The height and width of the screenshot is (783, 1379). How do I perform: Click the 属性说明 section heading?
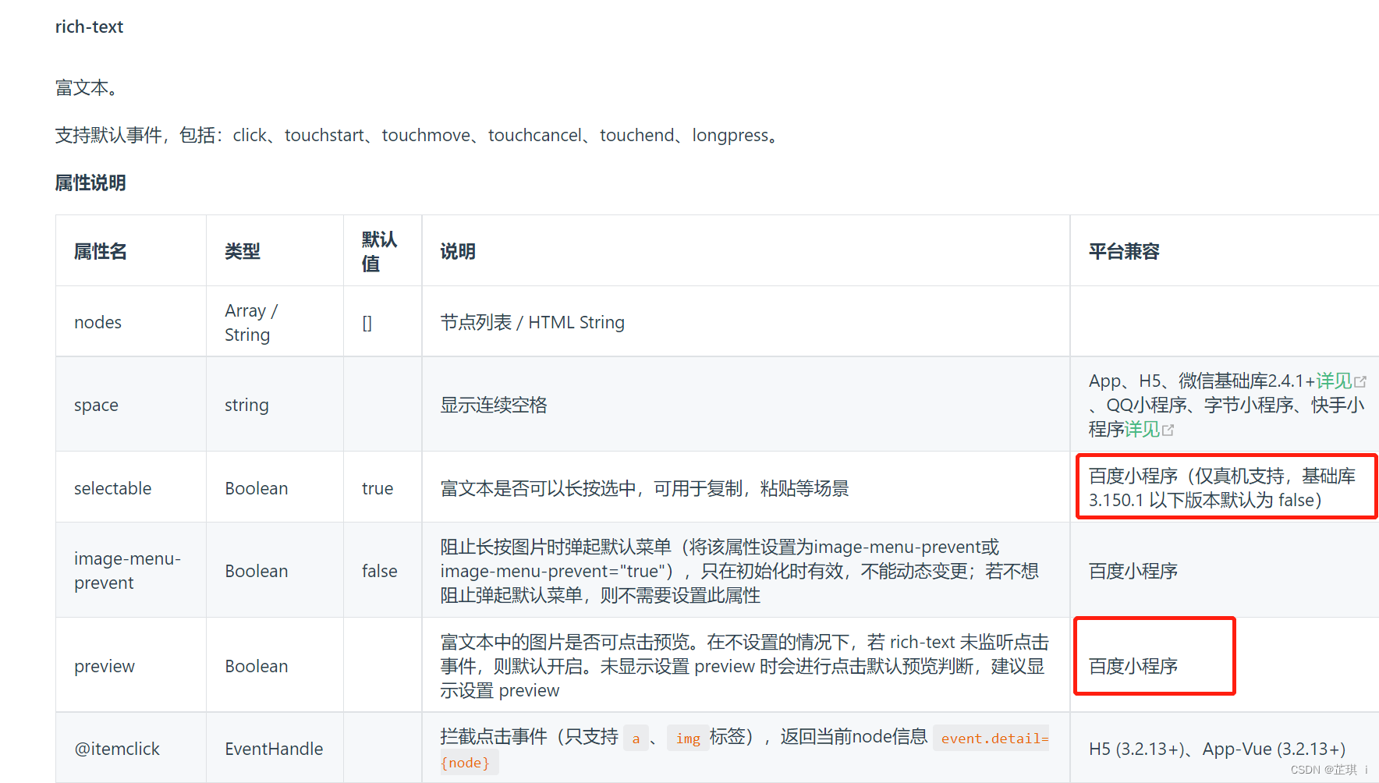[x=90, y=182]
